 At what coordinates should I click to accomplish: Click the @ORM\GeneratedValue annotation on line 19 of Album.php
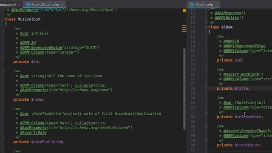244,46
